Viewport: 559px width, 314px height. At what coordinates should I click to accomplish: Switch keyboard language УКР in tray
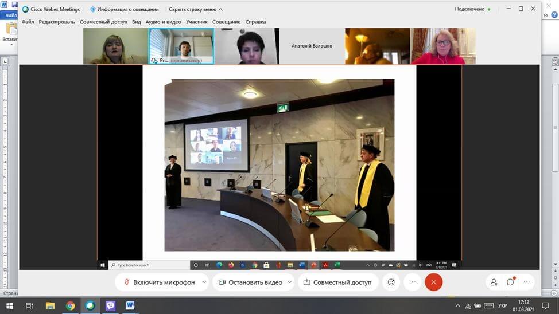[502, 306]
